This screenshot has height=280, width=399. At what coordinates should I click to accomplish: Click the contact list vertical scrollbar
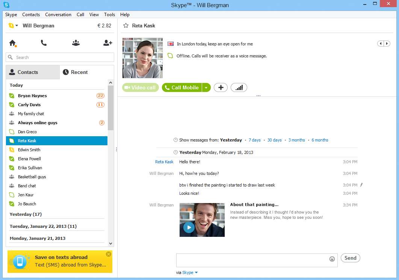(111, 163)
